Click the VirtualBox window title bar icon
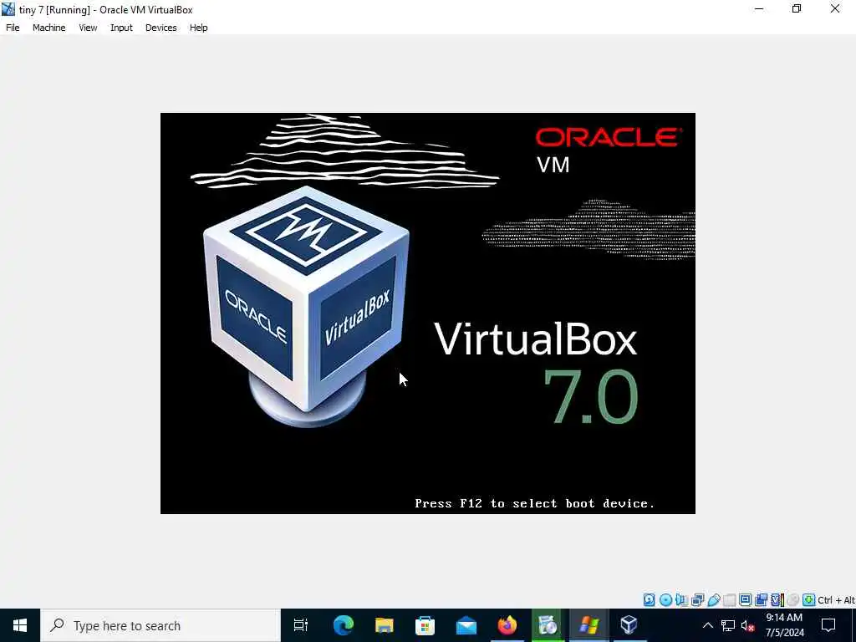Image resolution: width=856 pixels, height=642 pixels. pos(8,9)
